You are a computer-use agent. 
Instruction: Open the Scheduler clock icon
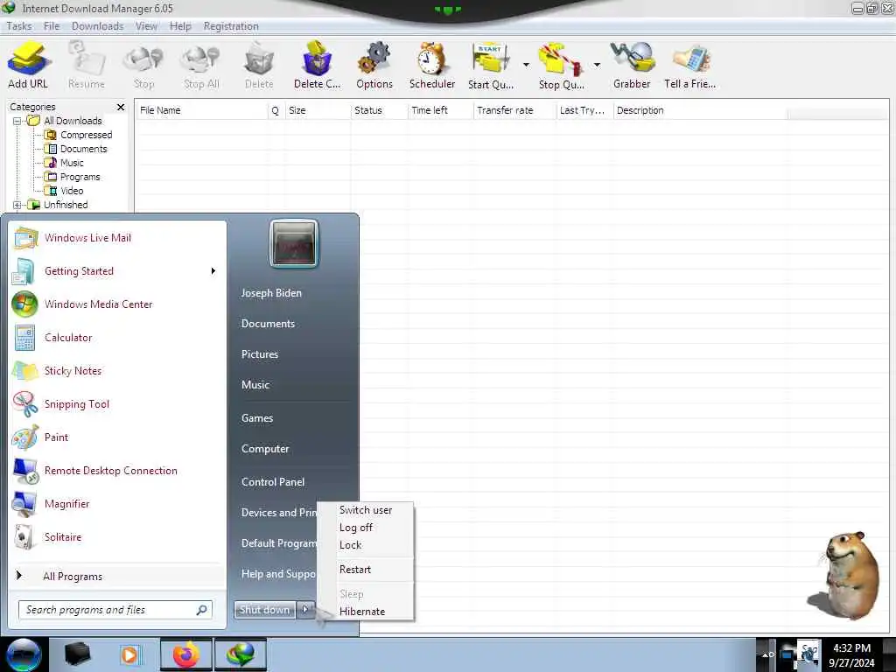[432, 65]
